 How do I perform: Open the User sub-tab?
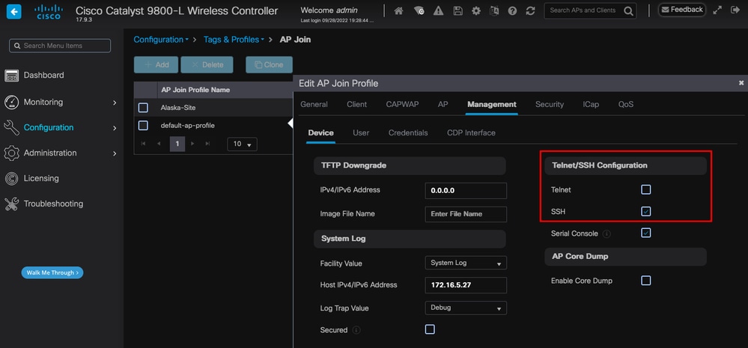click(x=361, y=133)
